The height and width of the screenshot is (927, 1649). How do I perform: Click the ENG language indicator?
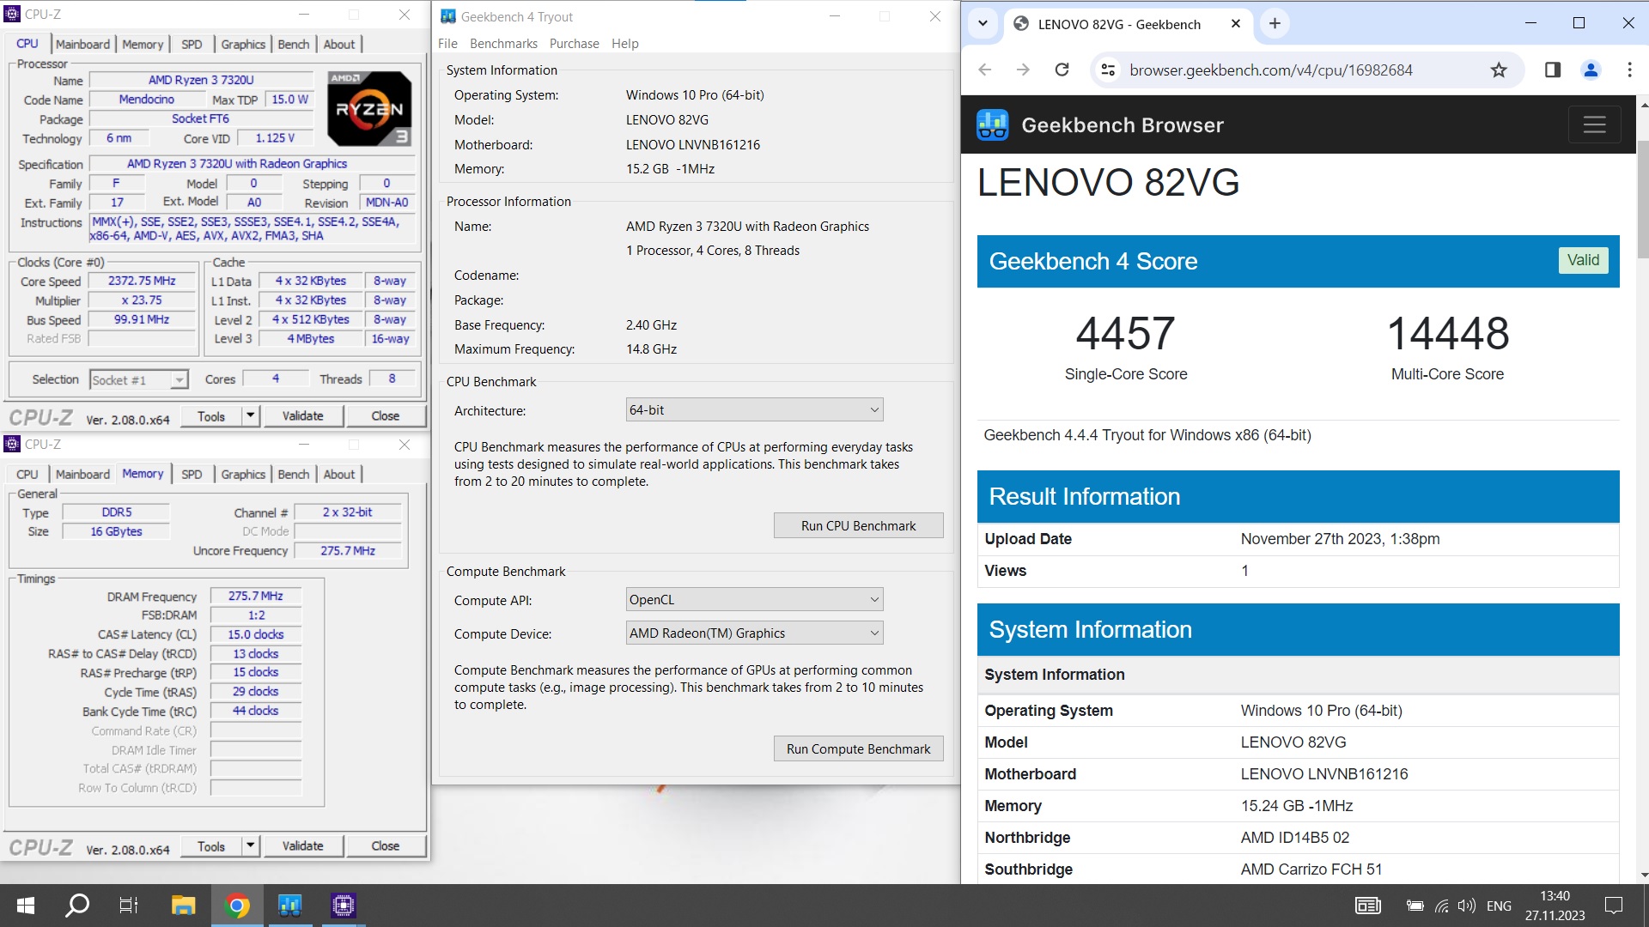pyautogui.click(x=1499, y=906)
